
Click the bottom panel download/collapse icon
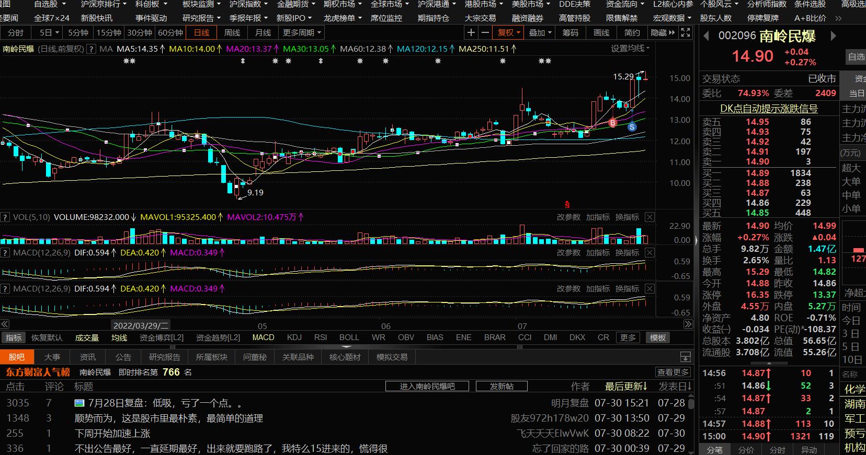coord(686,357)
